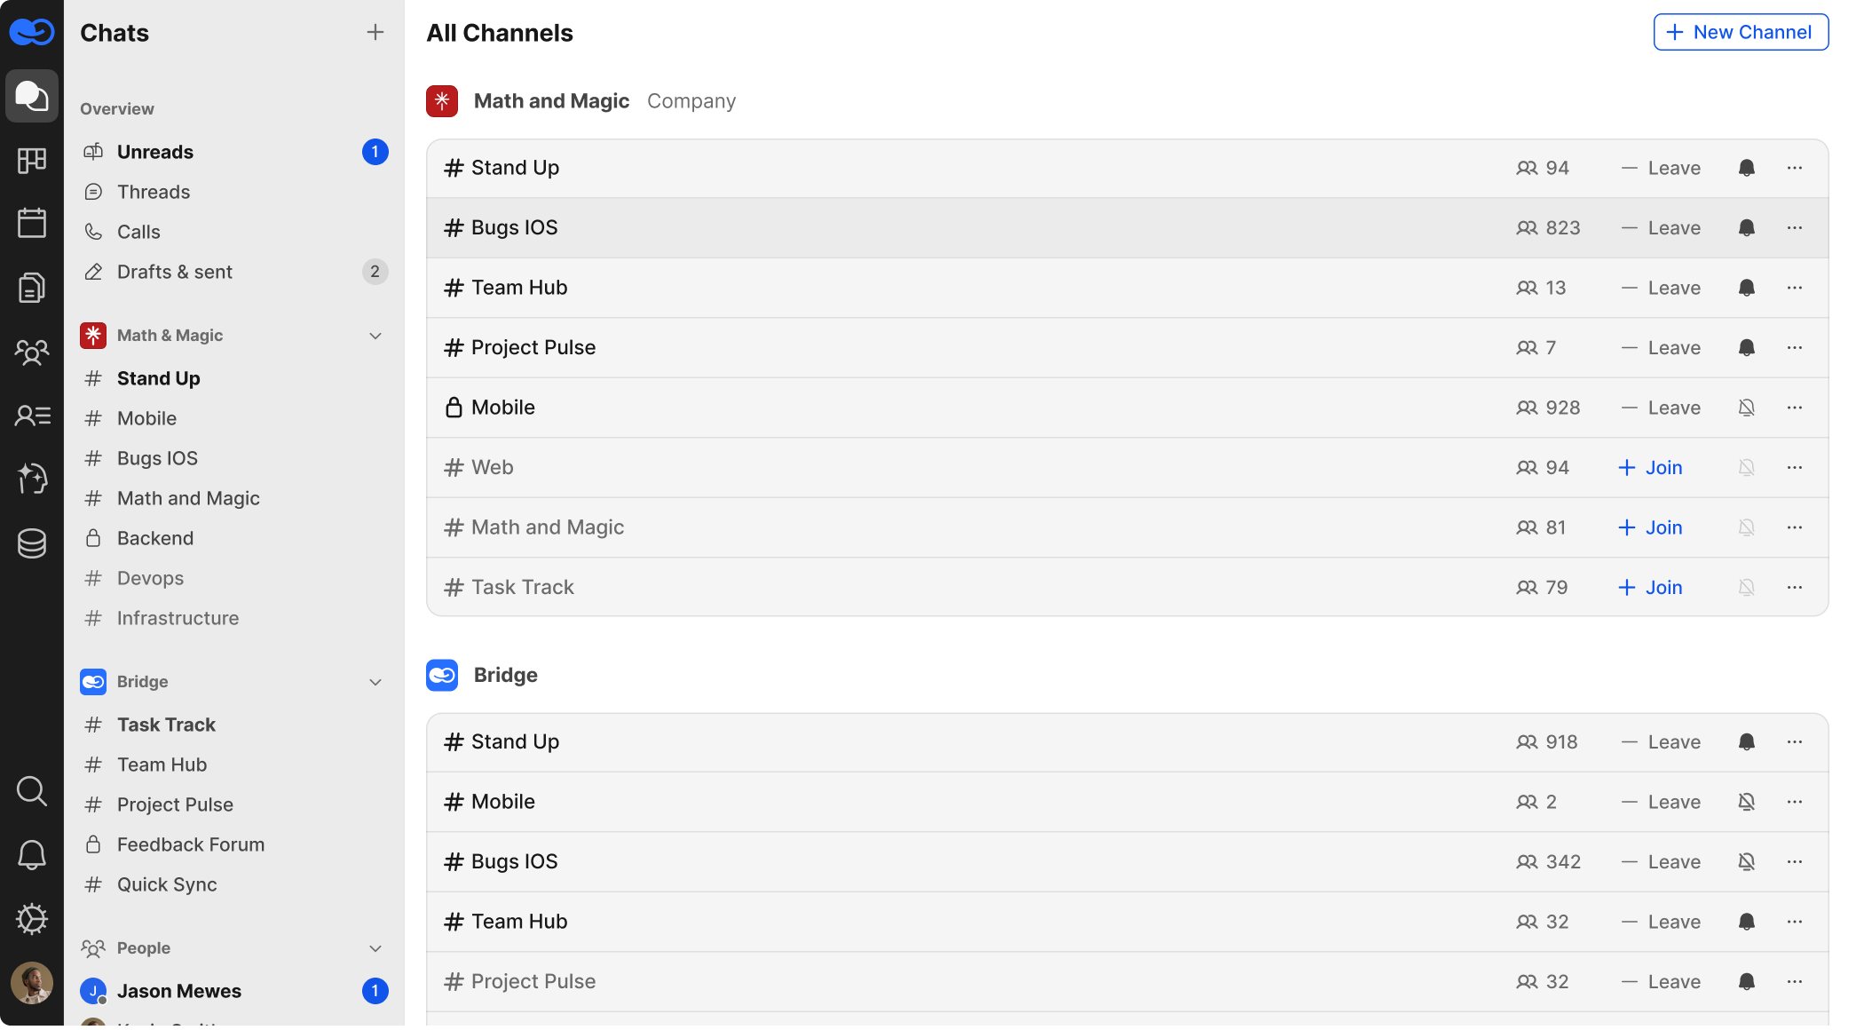Open the boards grid icon
This screenshot has width=1864, height=1030.
[32, 160]
